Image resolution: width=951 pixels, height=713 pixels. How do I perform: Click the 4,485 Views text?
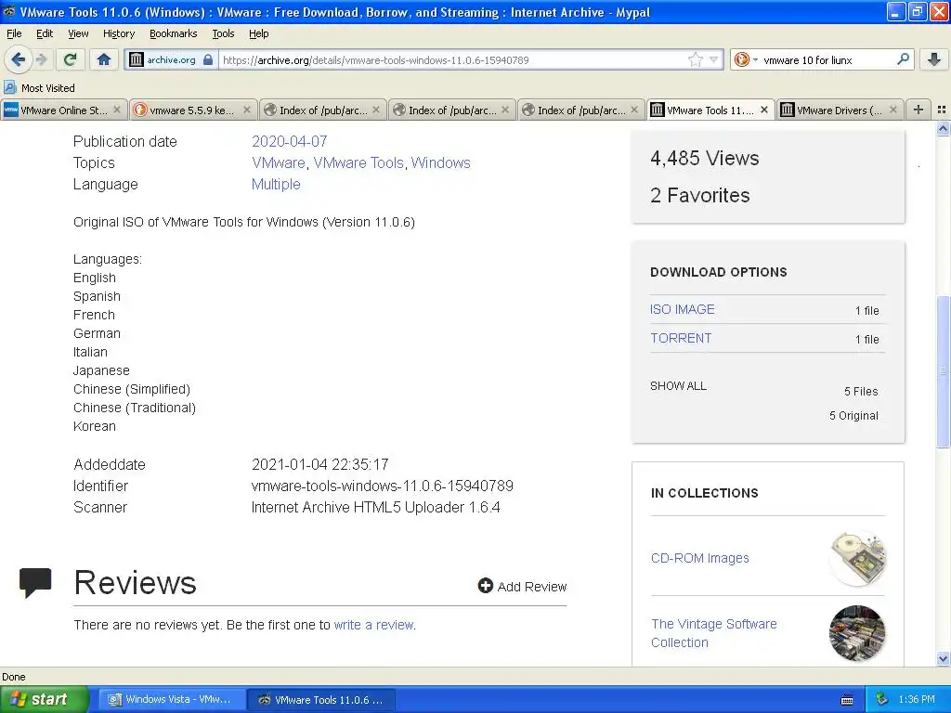[704, 158]
